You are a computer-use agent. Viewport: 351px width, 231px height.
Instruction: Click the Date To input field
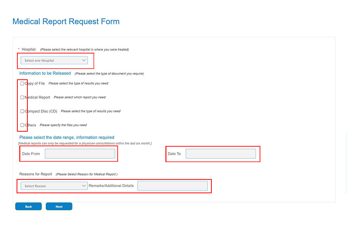(x=221, y=153)
